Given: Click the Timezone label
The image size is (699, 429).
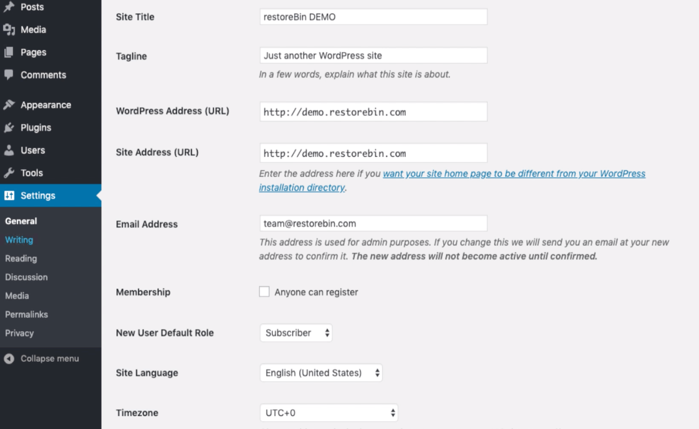Looking at the screenshot, I should (137, 413).
